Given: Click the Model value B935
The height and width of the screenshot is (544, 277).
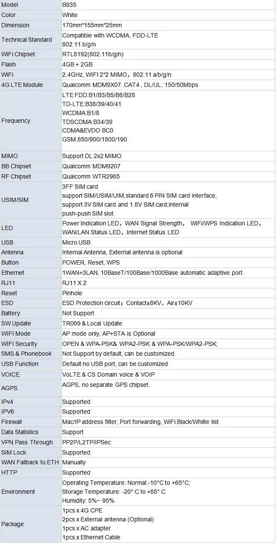Looking at the screenshot, I should (x=70, y=5).
